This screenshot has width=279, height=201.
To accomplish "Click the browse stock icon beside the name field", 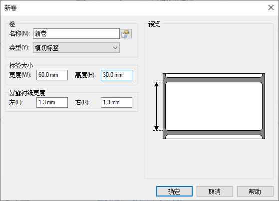I will tap(126, 34).
